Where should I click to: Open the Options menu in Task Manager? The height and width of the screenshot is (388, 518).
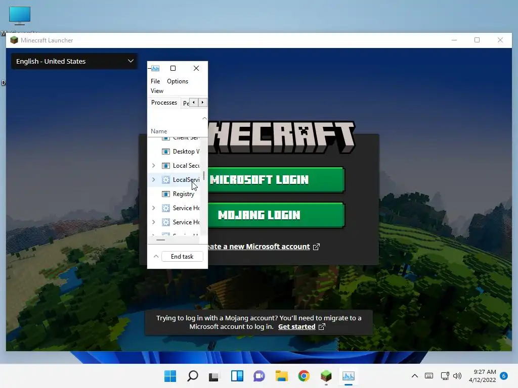click(x=178, y=81)
